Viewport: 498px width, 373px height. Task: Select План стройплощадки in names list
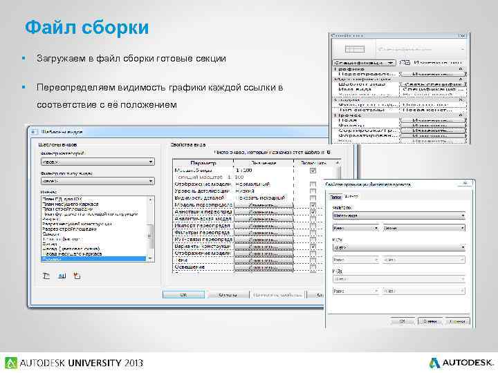(x=67, y=209)
